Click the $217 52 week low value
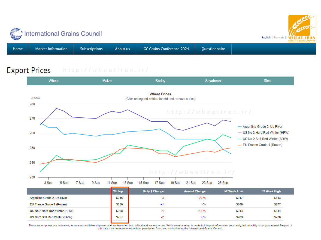Screen dimensions: 321x240 point(239,198)
